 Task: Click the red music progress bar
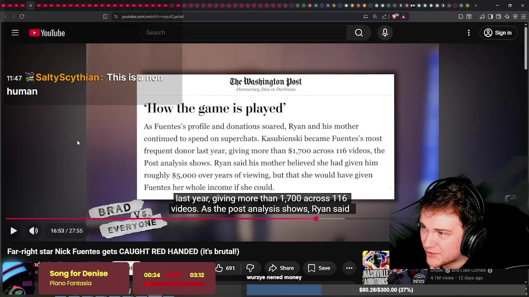pos(174,284)
